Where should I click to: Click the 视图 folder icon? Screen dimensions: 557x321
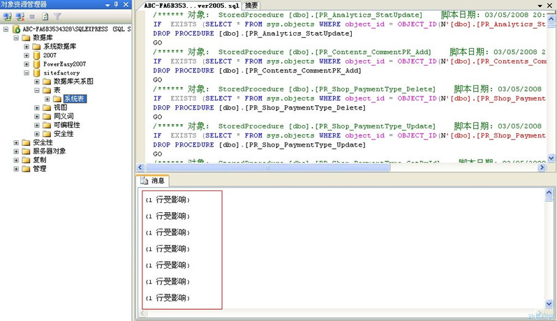pos(47,107)
